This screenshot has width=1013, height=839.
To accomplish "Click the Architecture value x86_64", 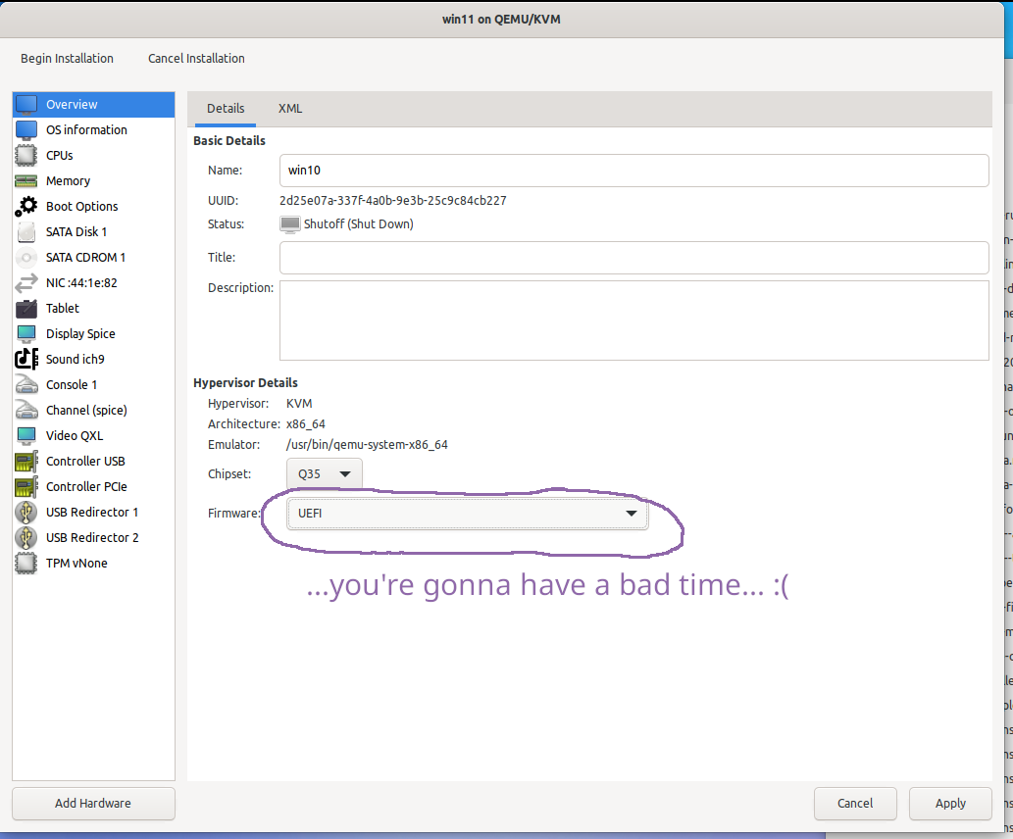I will [306, 424].
